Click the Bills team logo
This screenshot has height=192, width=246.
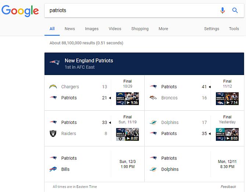pos(53,169)
